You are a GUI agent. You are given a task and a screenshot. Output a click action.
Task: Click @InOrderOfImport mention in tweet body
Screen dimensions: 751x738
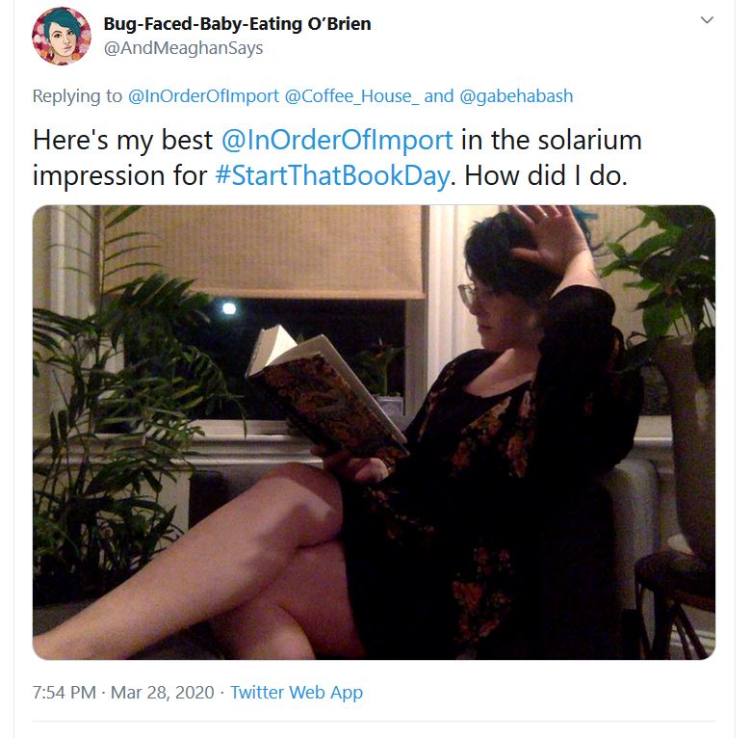(337, 140)
